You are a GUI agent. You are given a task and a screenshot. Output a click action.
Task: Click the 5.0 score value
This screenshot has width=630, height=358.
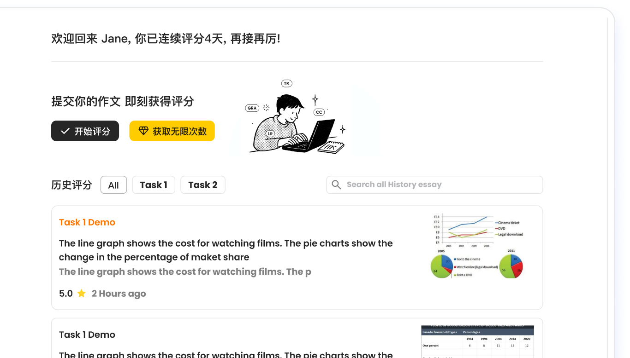pos(66,294)
